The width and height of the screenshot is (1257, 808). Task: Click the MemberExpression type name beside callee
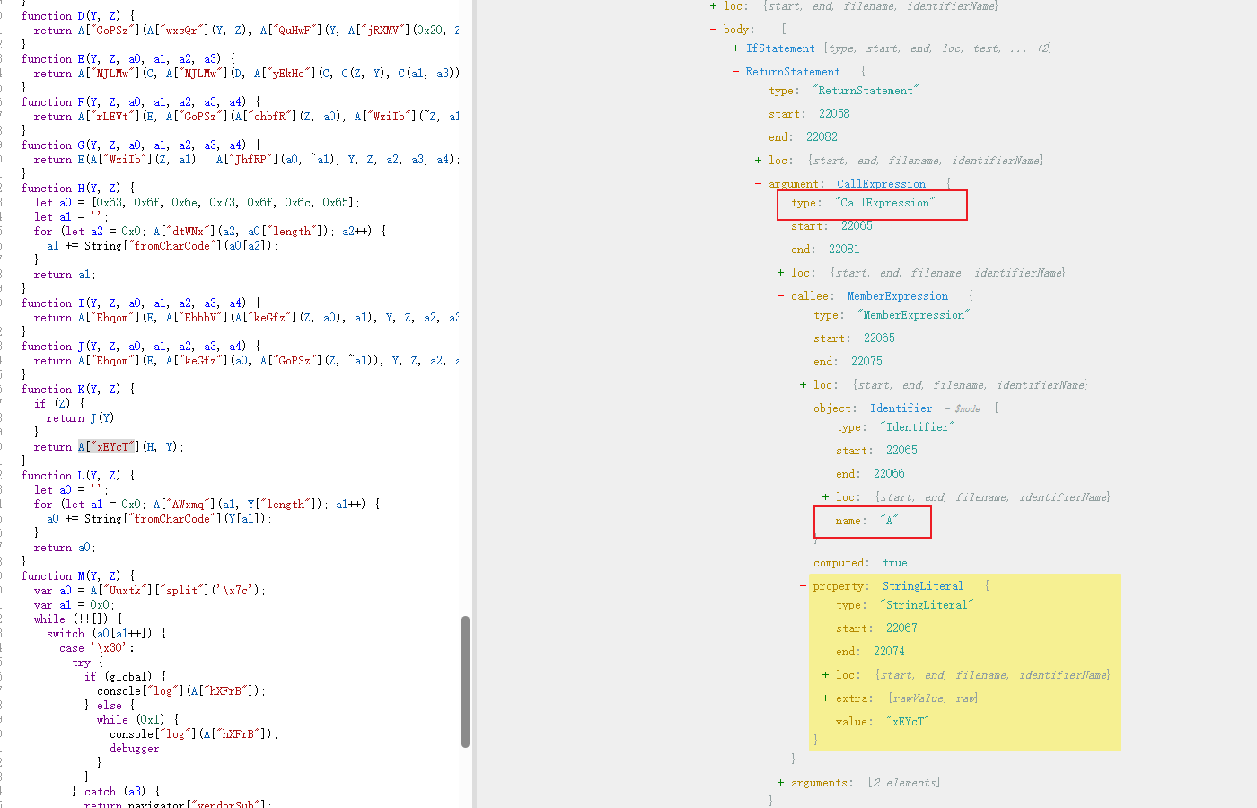click(897, 296)
